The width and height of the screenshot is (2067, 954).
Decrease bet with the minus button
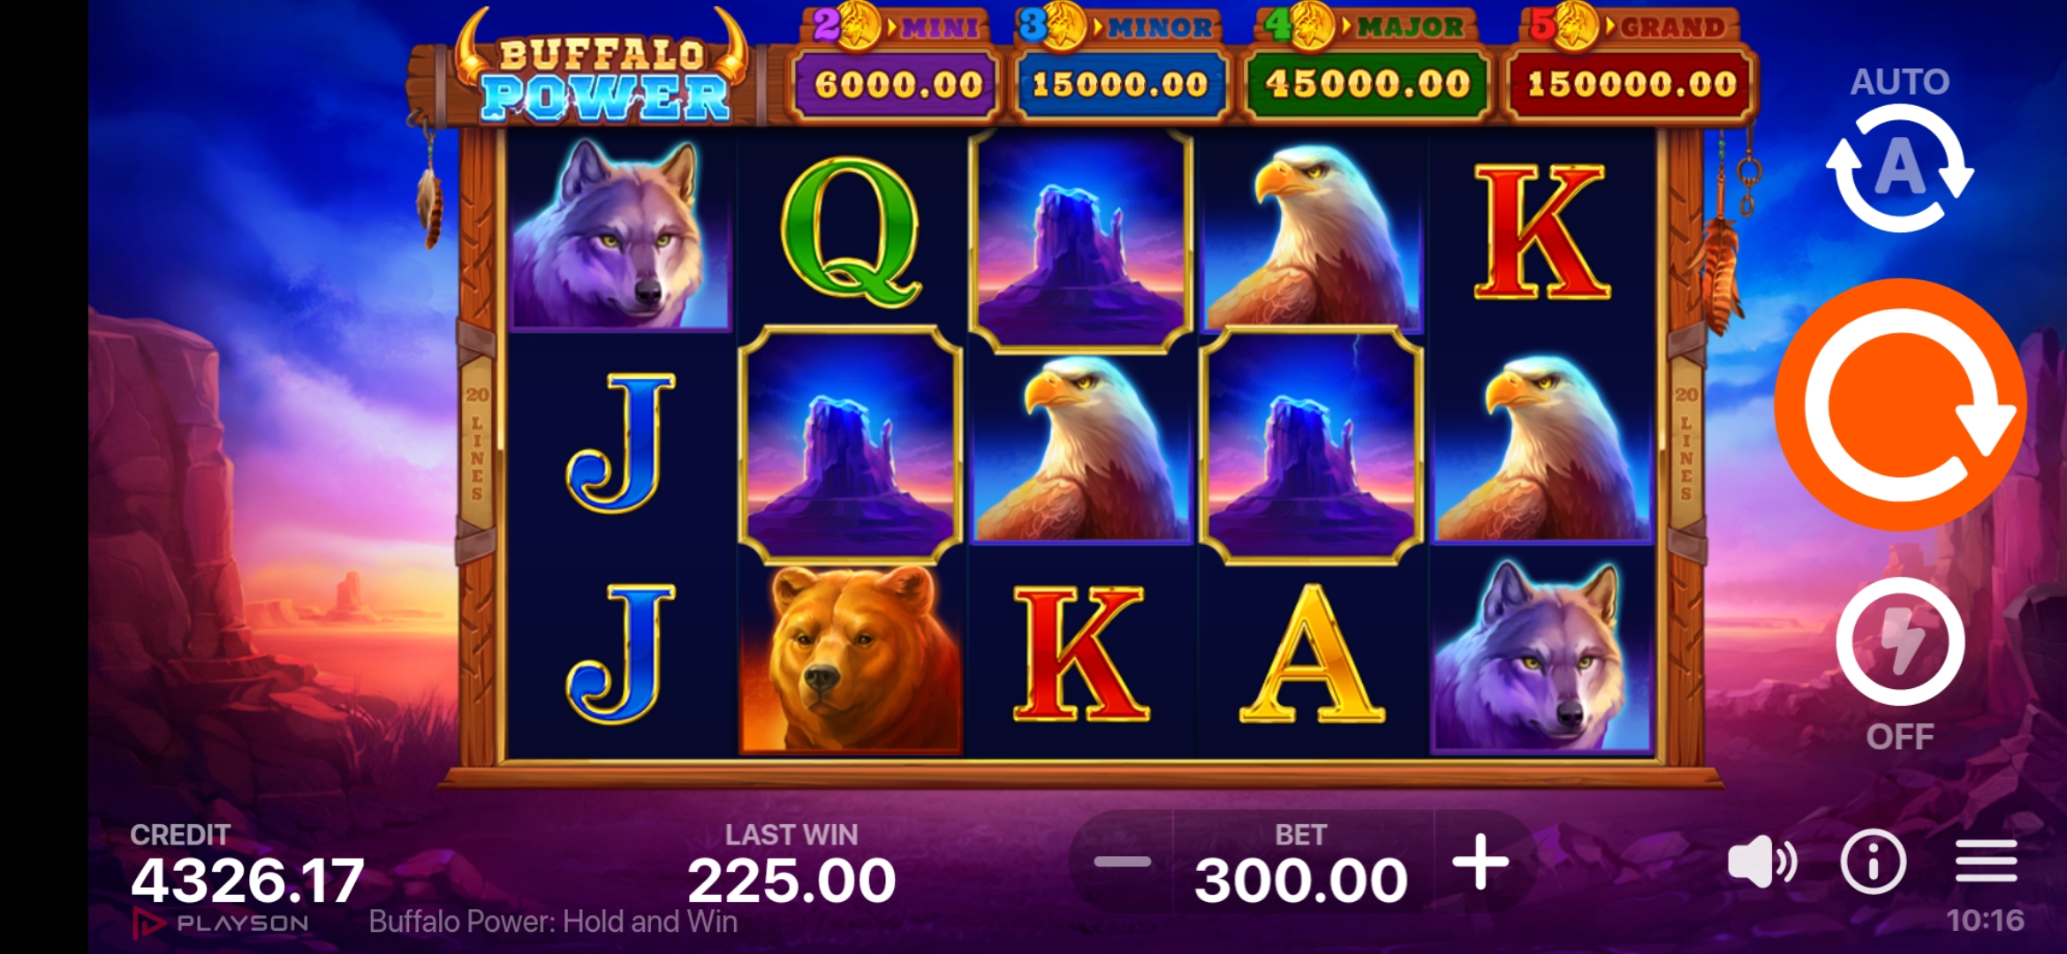coord(1122,861)
